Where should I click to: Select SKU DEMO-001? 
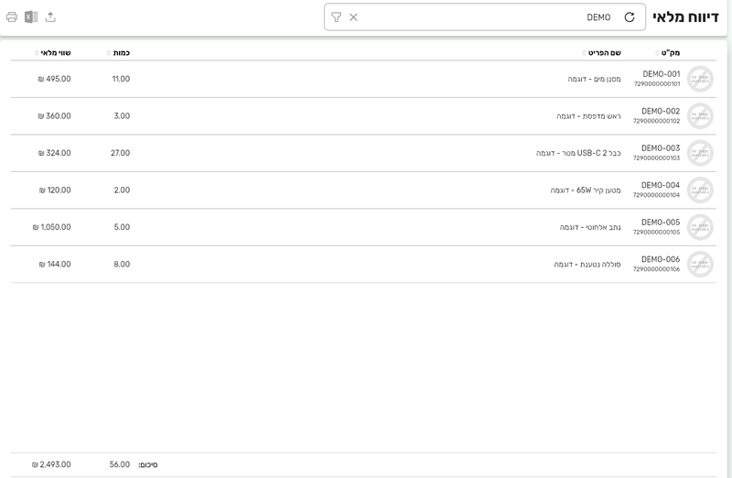coord(661,74)
